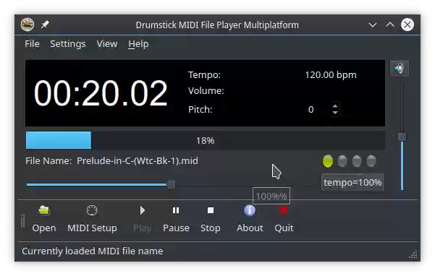The width and height of the screenshot is (435, 276).
Task: Open the File menu
Action: tap(32, 44)
